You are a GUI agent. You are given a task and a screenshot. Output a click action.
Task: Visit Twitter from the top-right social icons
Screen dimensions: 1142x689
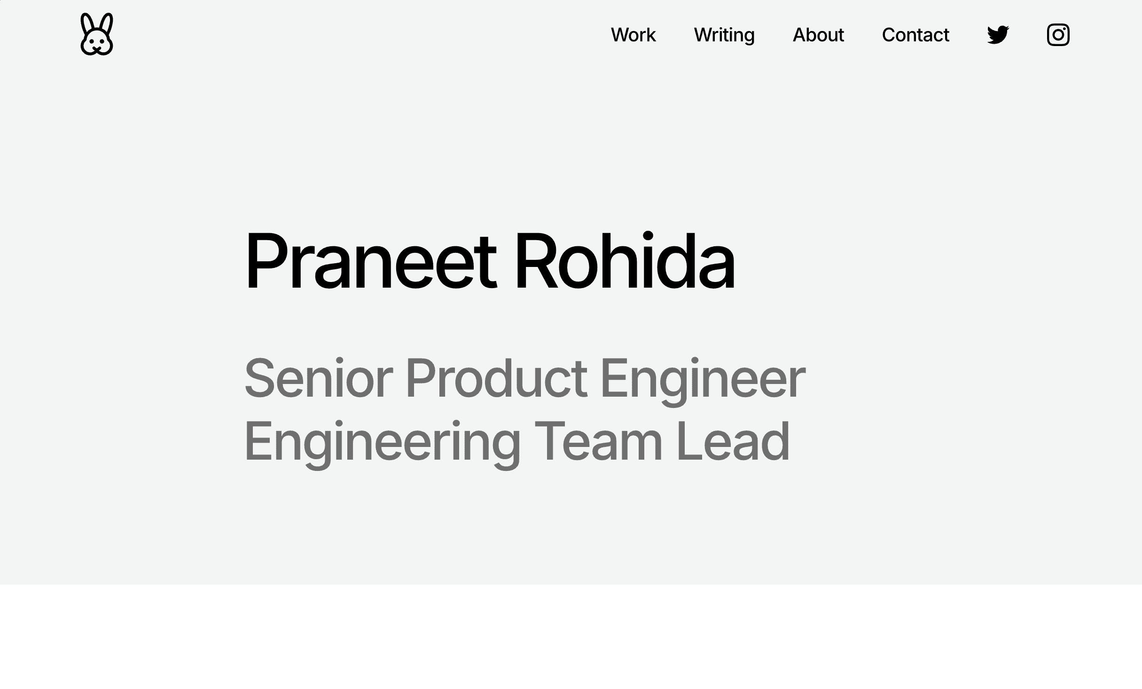point(998,34)
